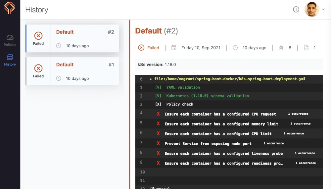This screenshot has width=331, height=189.
Task: Click the failed rules count icon
Action: coord(281,48)
